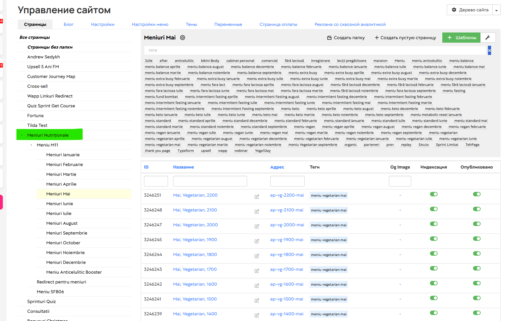Screen dimensions: 505x321
Task: Open Meniu Anticelulitic Booster folder
Action: (74, 272)
